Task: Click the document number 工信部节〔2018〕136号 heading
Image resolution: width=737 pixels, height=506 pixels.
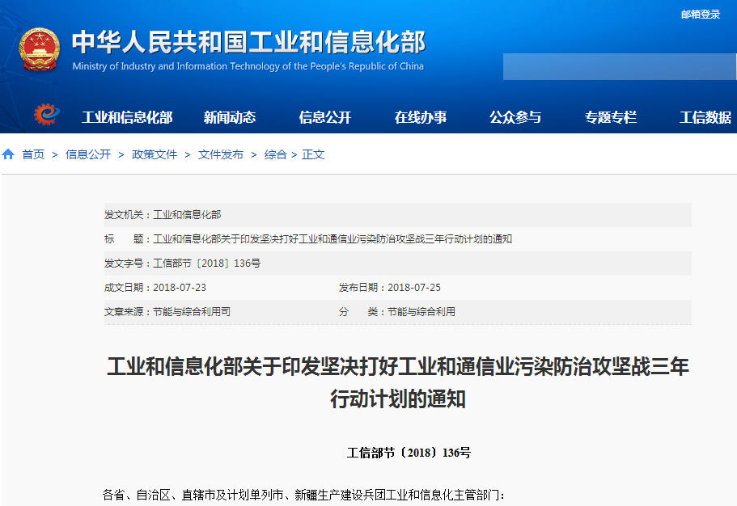Action: coord(409,453)
